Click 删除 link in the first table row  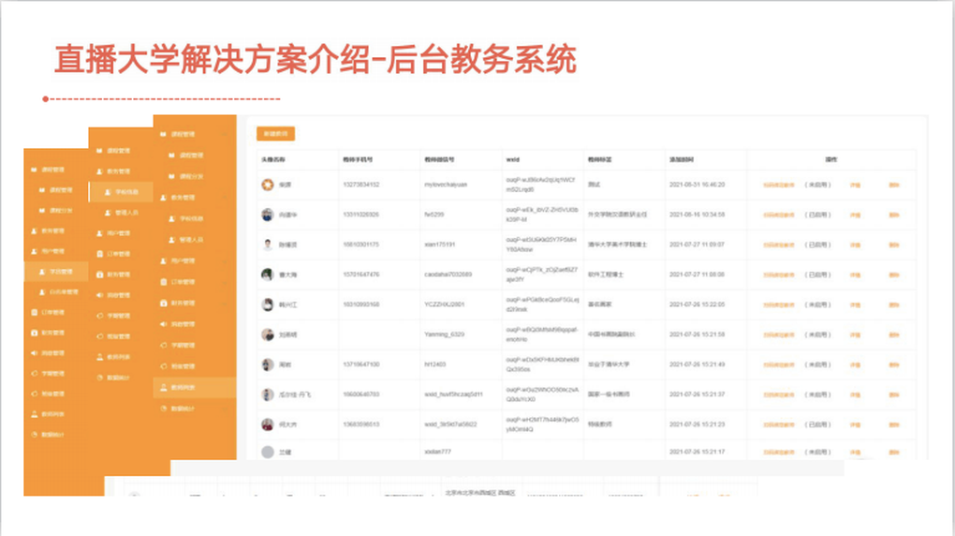click(893, 185)
